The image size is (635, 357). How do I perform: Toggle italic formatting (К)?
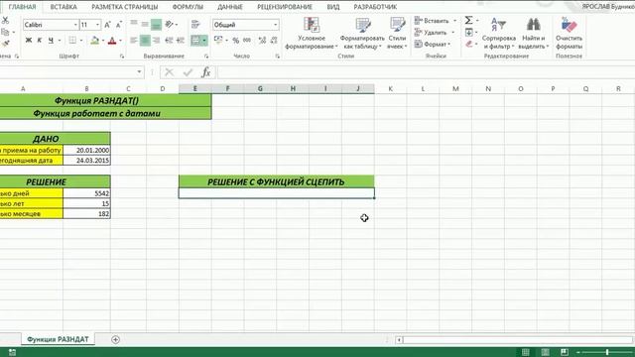(x=40, y=40)
